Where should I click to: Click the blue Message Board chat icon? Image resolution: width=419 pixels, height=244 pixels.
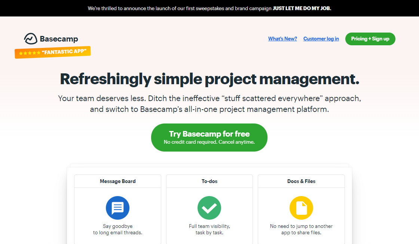[117, 208]
